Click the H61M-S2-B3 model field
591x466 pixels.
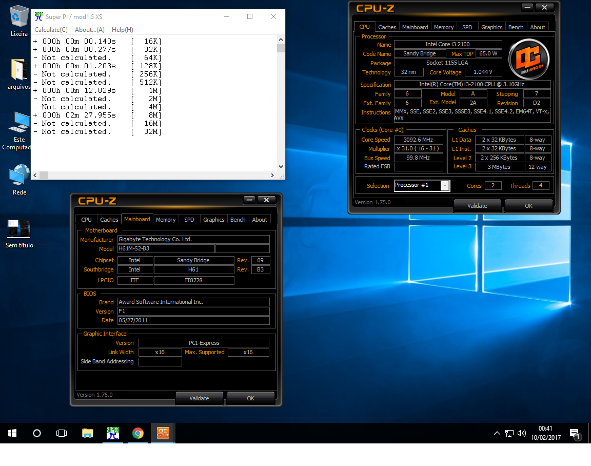tap(166, 248)
